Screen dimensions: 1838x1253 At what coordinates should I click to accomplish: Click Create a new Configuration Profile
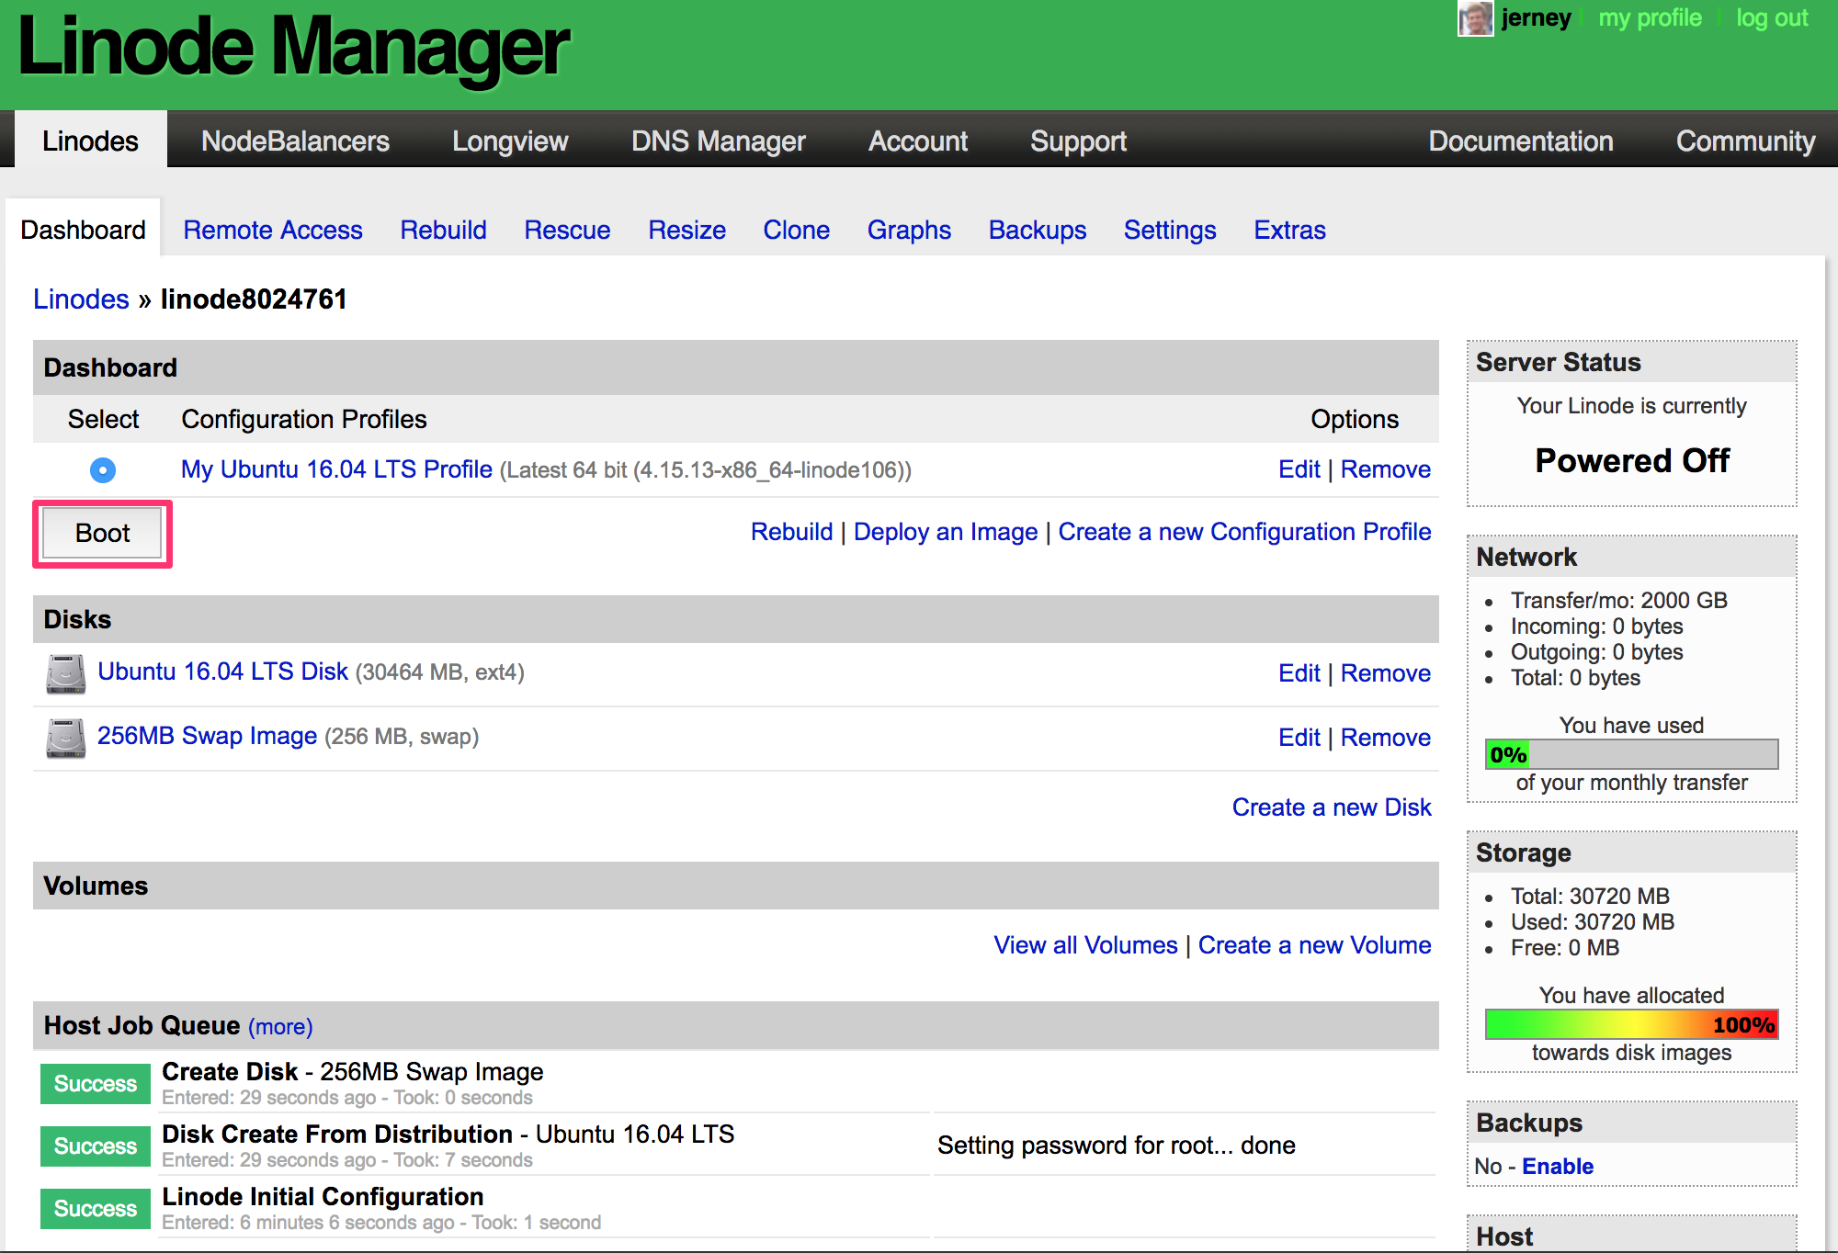[x=1244, y=532]
